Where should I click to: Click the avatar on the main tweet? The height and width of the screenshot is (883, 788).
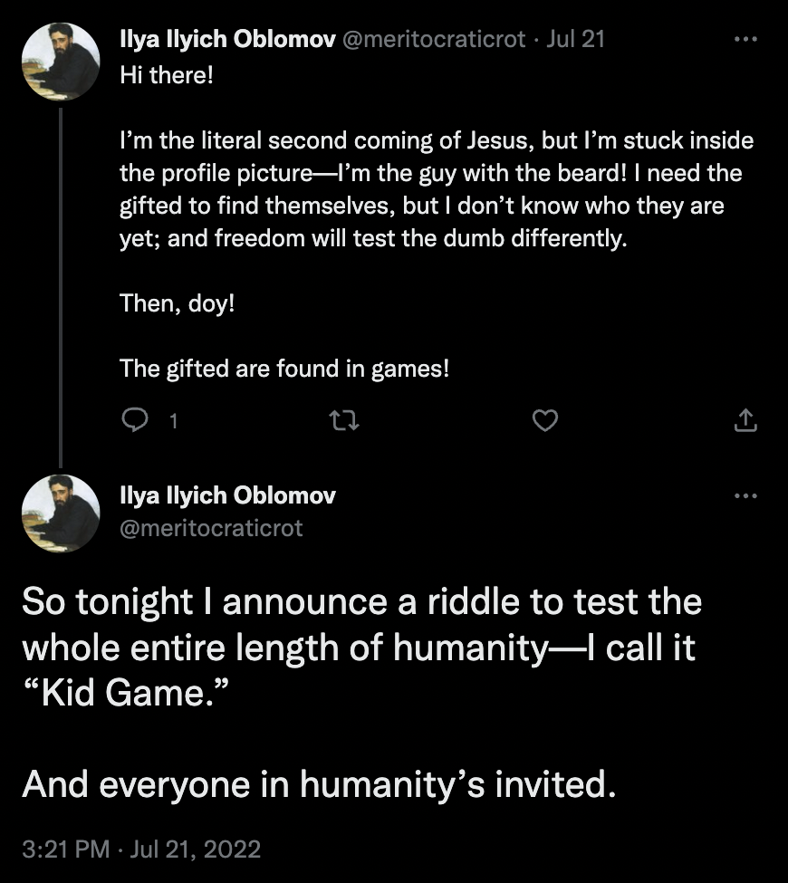click(61, 513)
